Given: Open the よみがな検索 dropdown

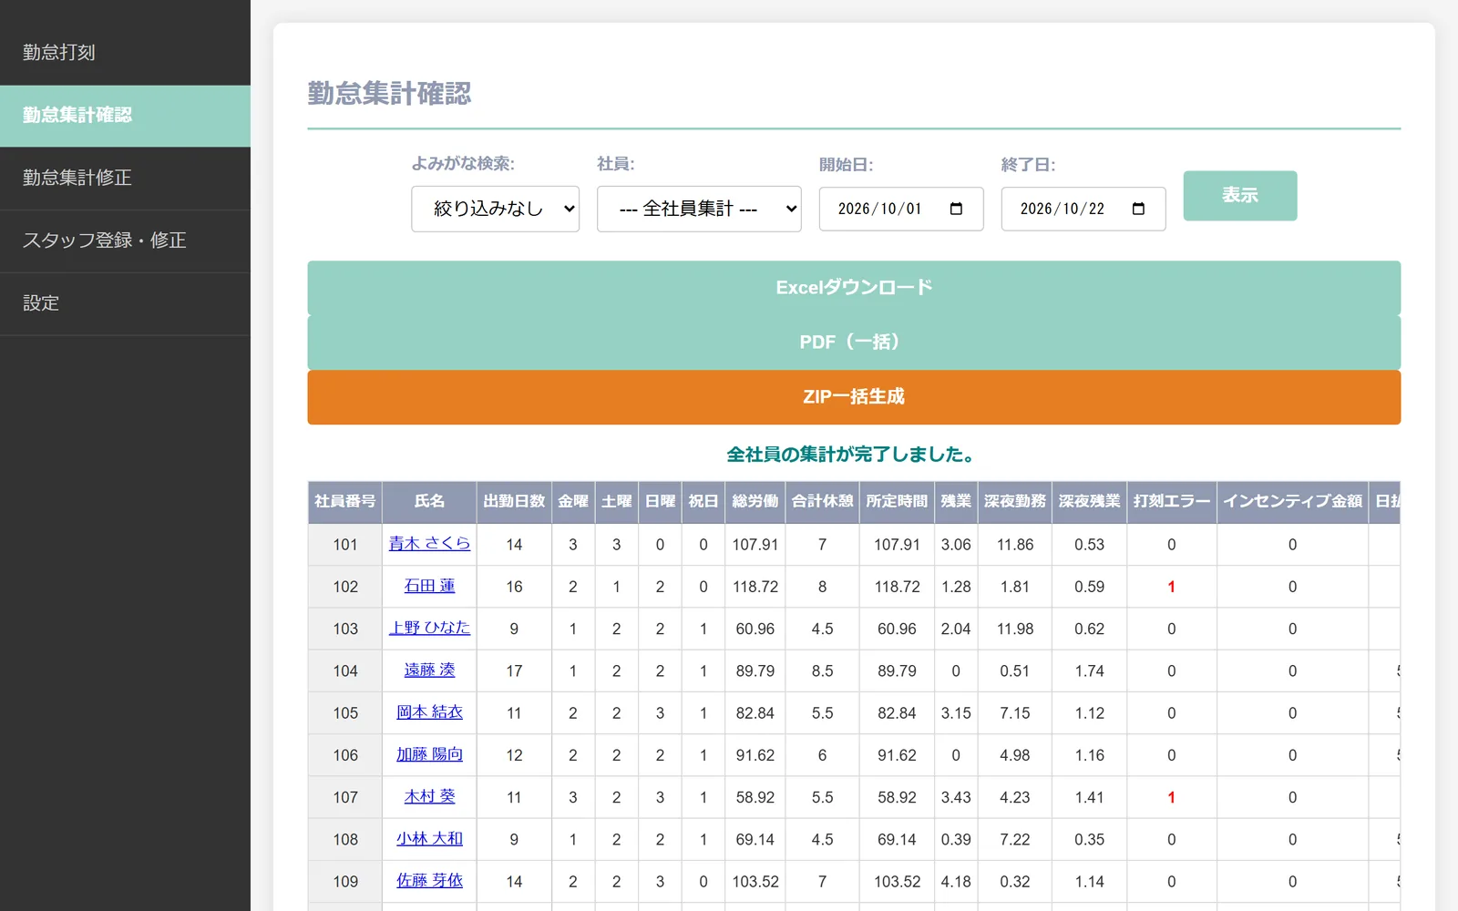Looking at the screenshot, I should coord(495,209).
